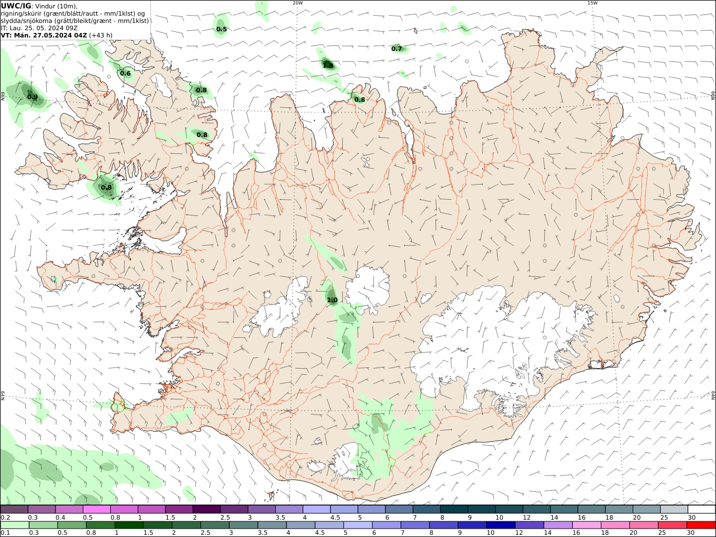
Task: Click upper legend swatch between 3 and 3.5
Action: (261, 510)
